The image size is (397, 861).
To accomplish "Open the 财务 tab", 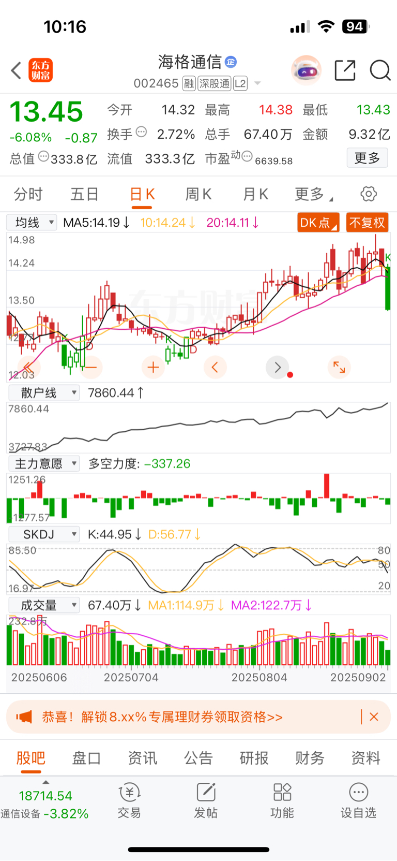I will coord(310,758).
